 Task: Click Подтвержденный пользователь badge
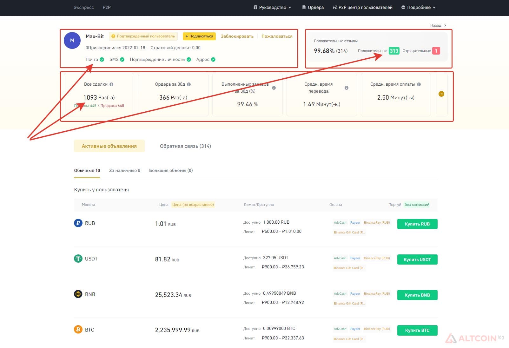[x=143, y=36]
